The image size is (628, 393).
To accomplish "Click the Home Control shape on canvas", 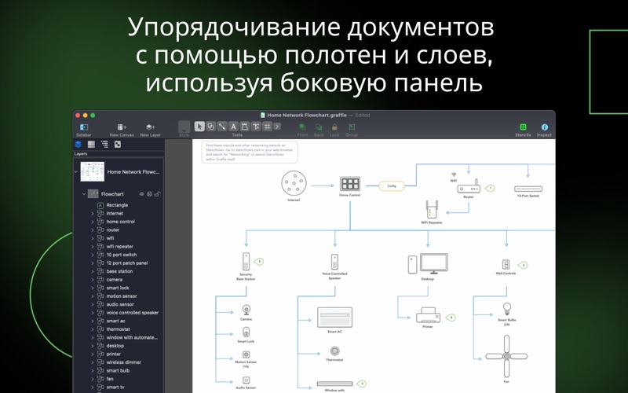I will [350, 184].
